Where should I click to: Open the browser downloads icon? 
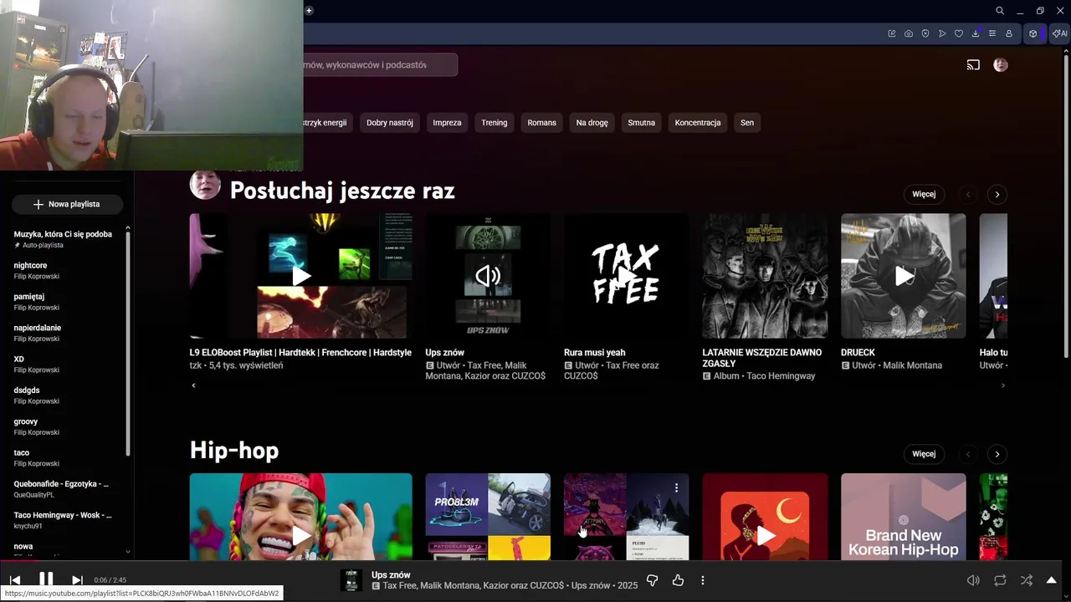point(976,33)
